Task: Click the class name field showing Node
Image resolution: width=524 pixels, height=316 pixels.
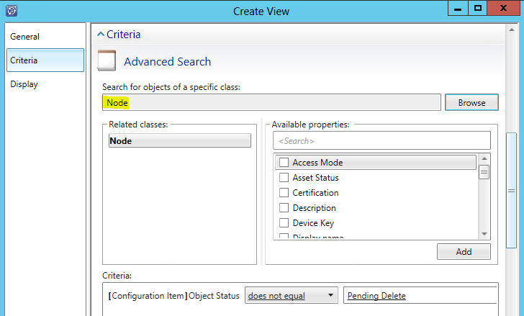Action: [271, 103]
